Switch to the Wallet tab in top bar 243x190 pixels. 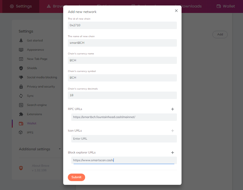226,6
